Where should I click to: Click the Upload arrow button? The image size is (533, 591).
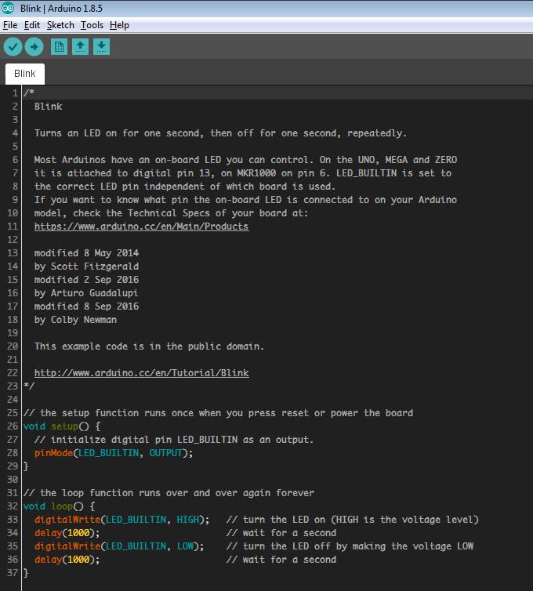pyautogui.click(x=34, y=47)
